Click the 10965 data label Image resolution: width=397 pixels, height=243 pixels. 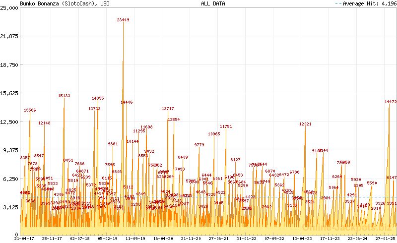[214, 134]
